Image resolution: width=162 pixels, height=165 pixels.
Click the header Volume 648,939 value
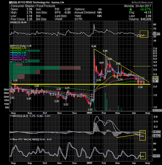146,19
